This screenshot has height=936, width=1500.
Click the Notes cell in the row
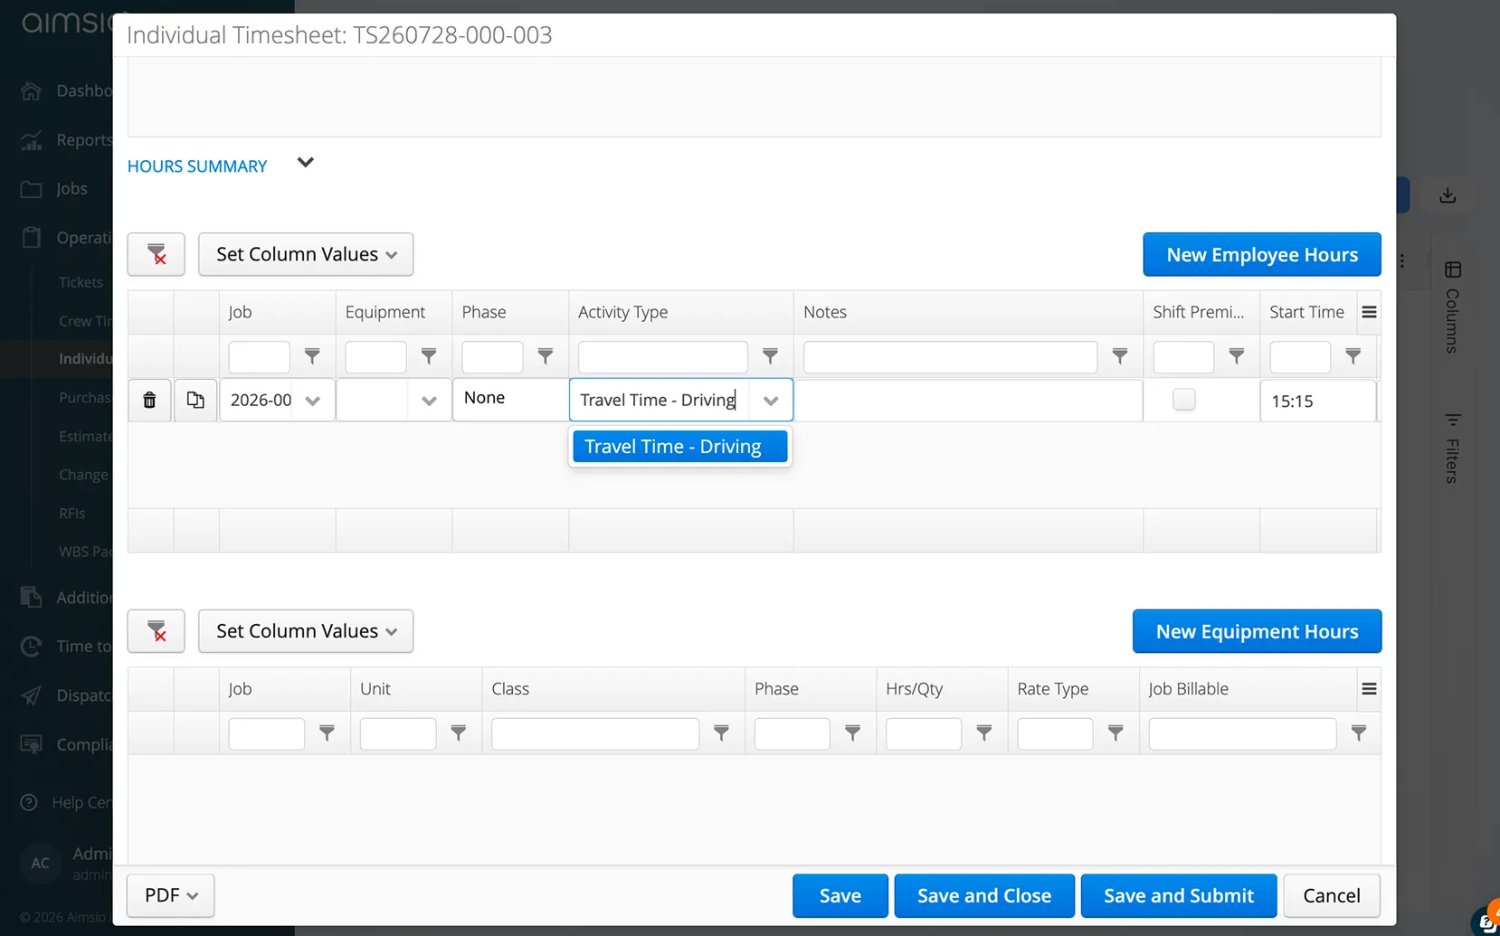point(968,401)
